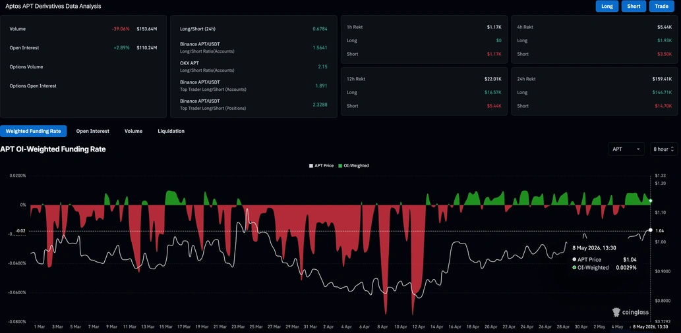Click the 1h Rekt total $1.17K
The height and width of the screenshot is (333, 681).
494,27
